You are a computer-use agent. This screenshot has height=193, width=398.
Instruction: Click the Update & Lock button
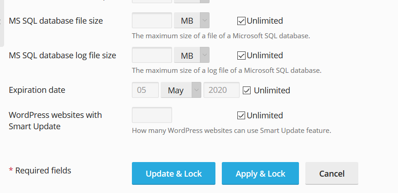173,173
